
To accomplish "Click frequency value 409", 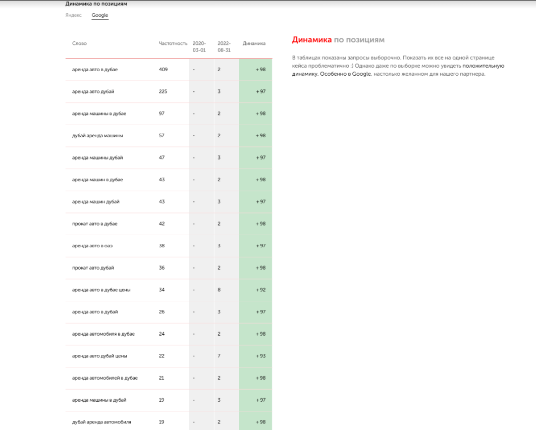I will [x=164, y=69].
